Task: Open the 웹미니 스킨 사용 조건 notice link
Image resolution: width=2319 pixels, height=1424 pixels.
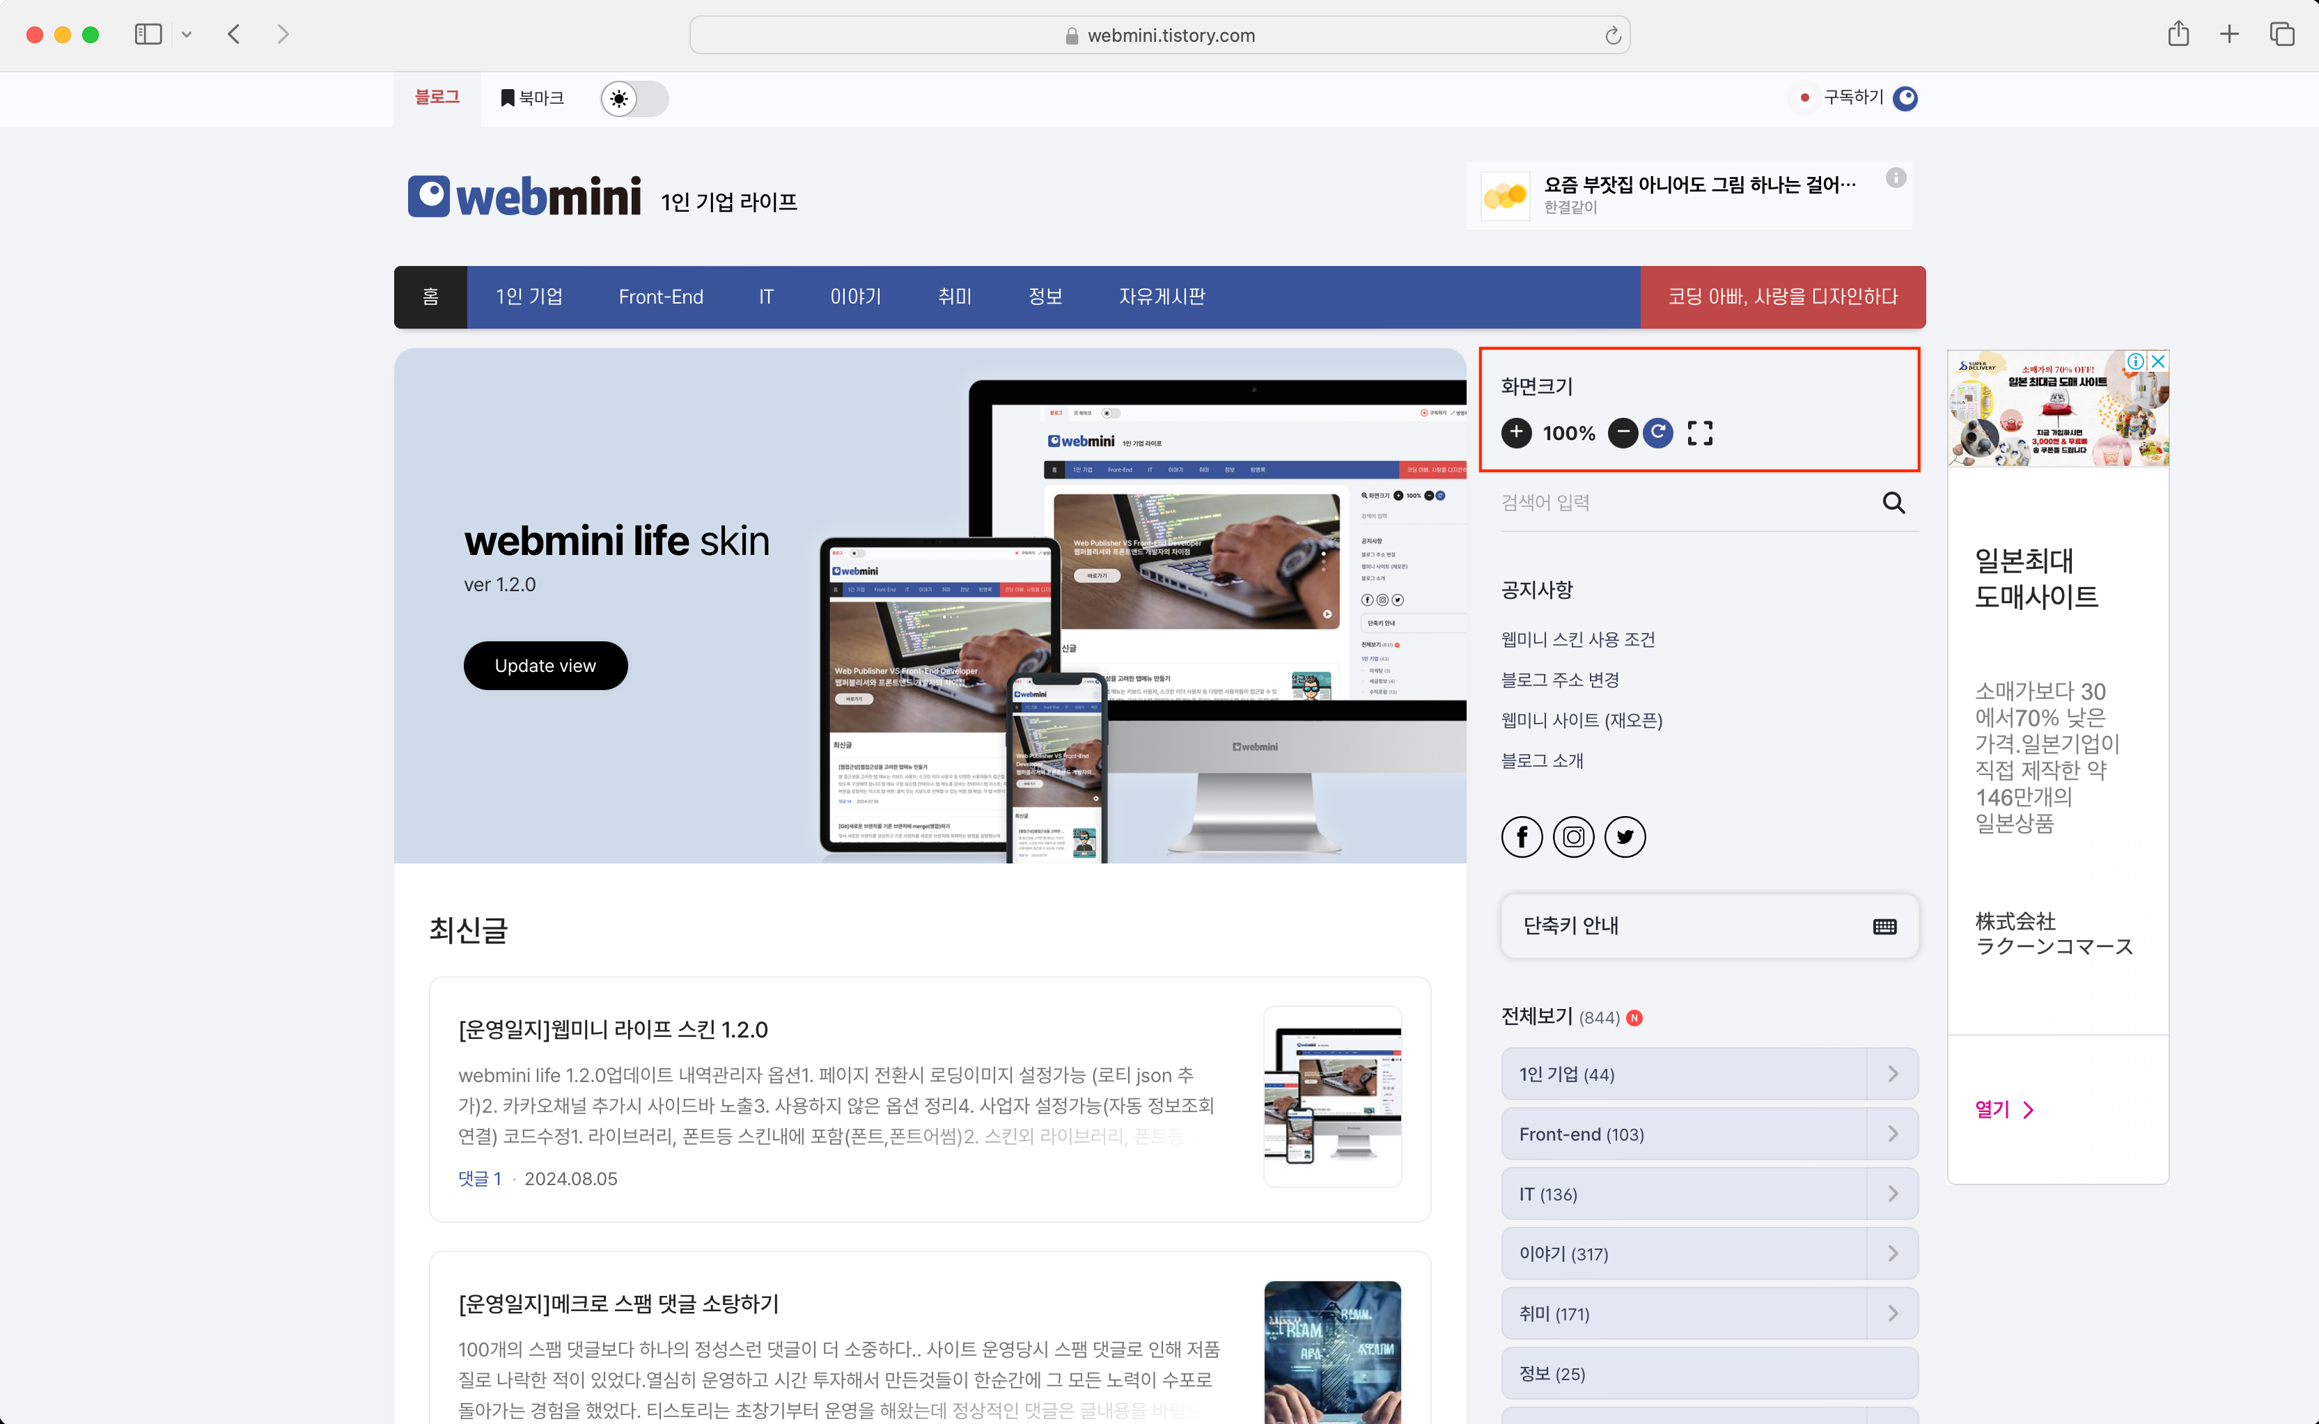Action: [1578, 639]
